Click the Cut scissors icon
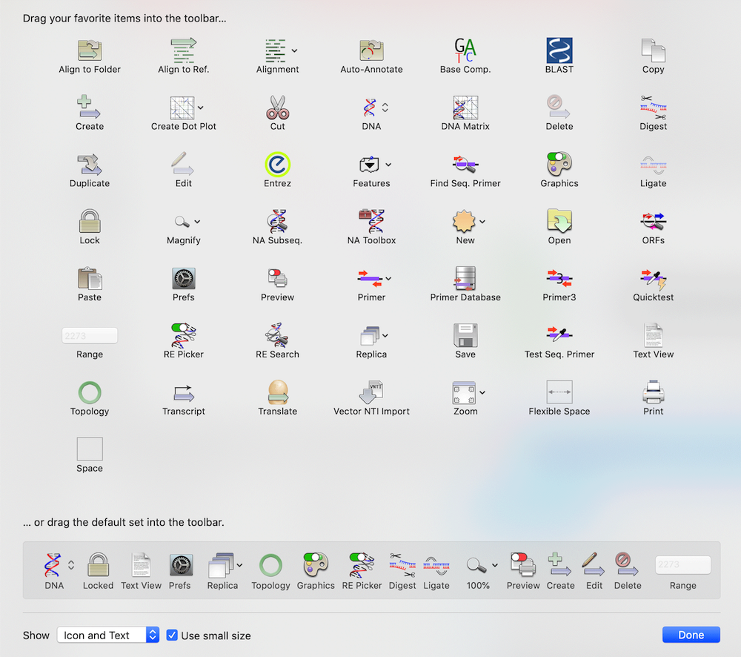Image resolution: width=741 pixels, height=657 pixels. click(x=277, y=107)
